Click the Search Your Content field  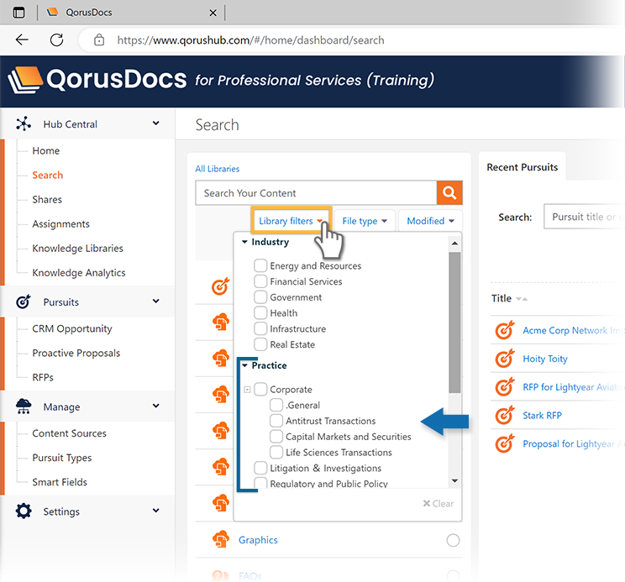pos(316,193)
